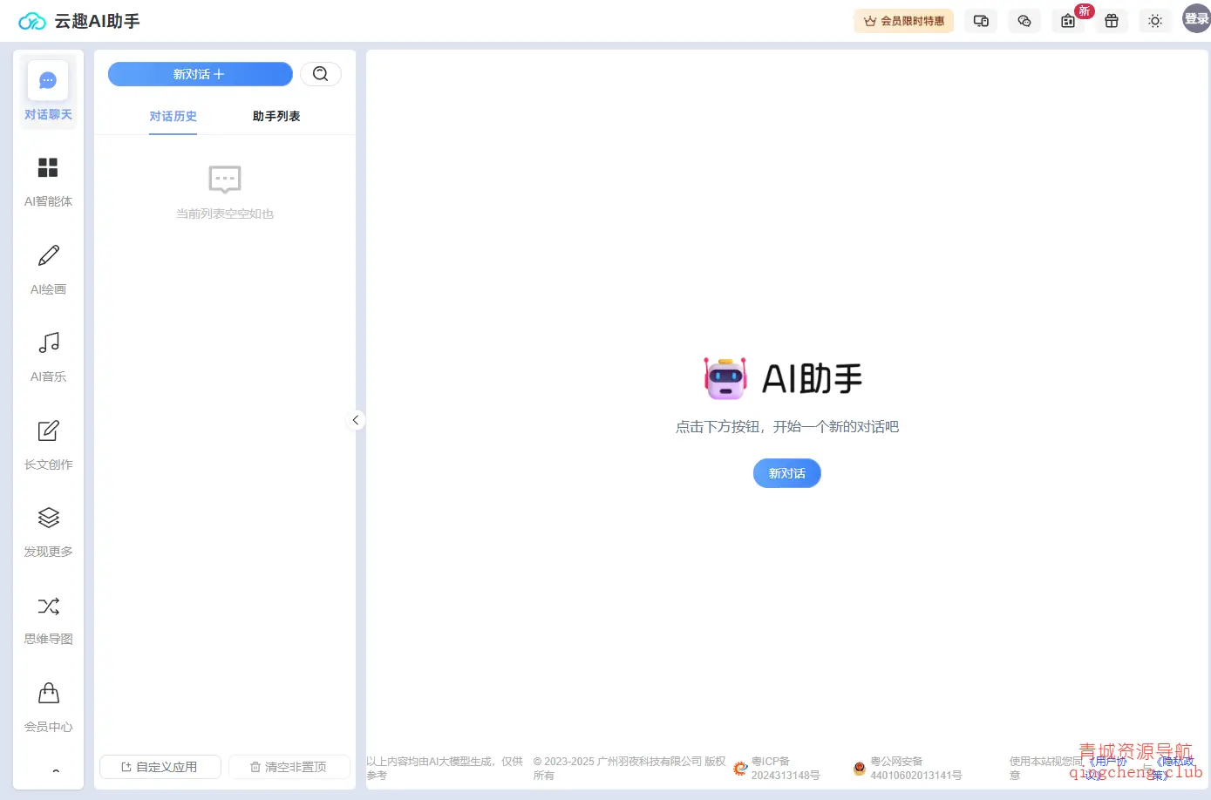Screen dimensions: 1211x800
Task: Switch to the 对话历史 tab
Action: click(173, 116)
